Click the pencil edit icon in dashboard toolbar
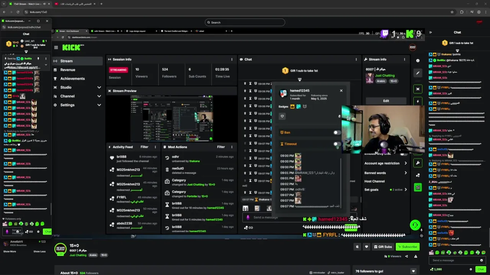The width and height of the screenshot is (490, 275). pyautogui.click(x=418, y=73)
